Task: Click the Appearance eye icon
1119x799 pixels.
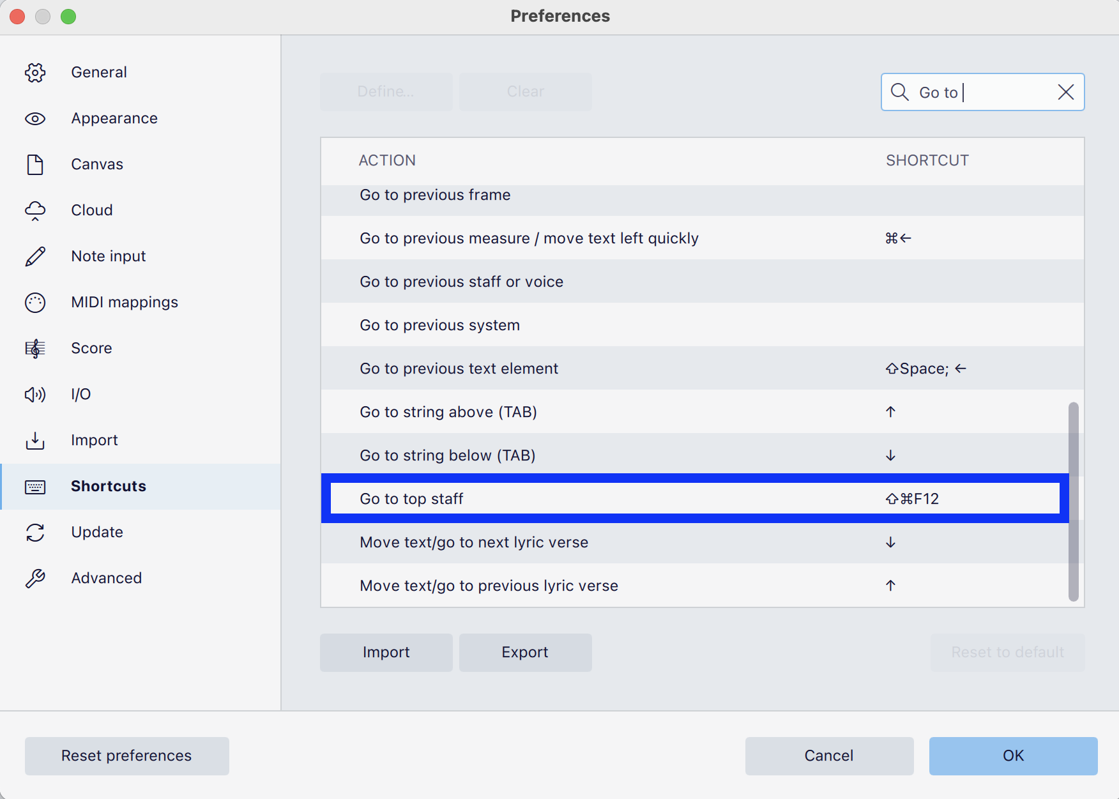Action: coord(35,118)
